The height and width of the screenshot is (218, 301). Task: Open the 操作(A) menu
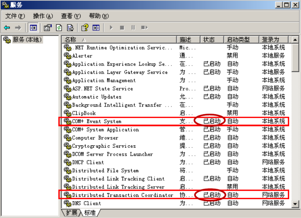pos(43,16)
